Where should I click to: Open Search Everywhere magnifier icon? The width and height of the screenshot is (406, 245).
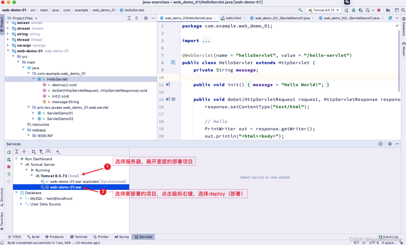click(x=403, y=10)
